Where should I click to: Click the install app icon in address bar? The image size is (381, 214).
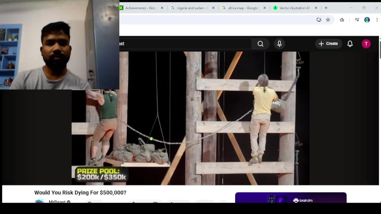pyautogui.click(x=319, y=20)
